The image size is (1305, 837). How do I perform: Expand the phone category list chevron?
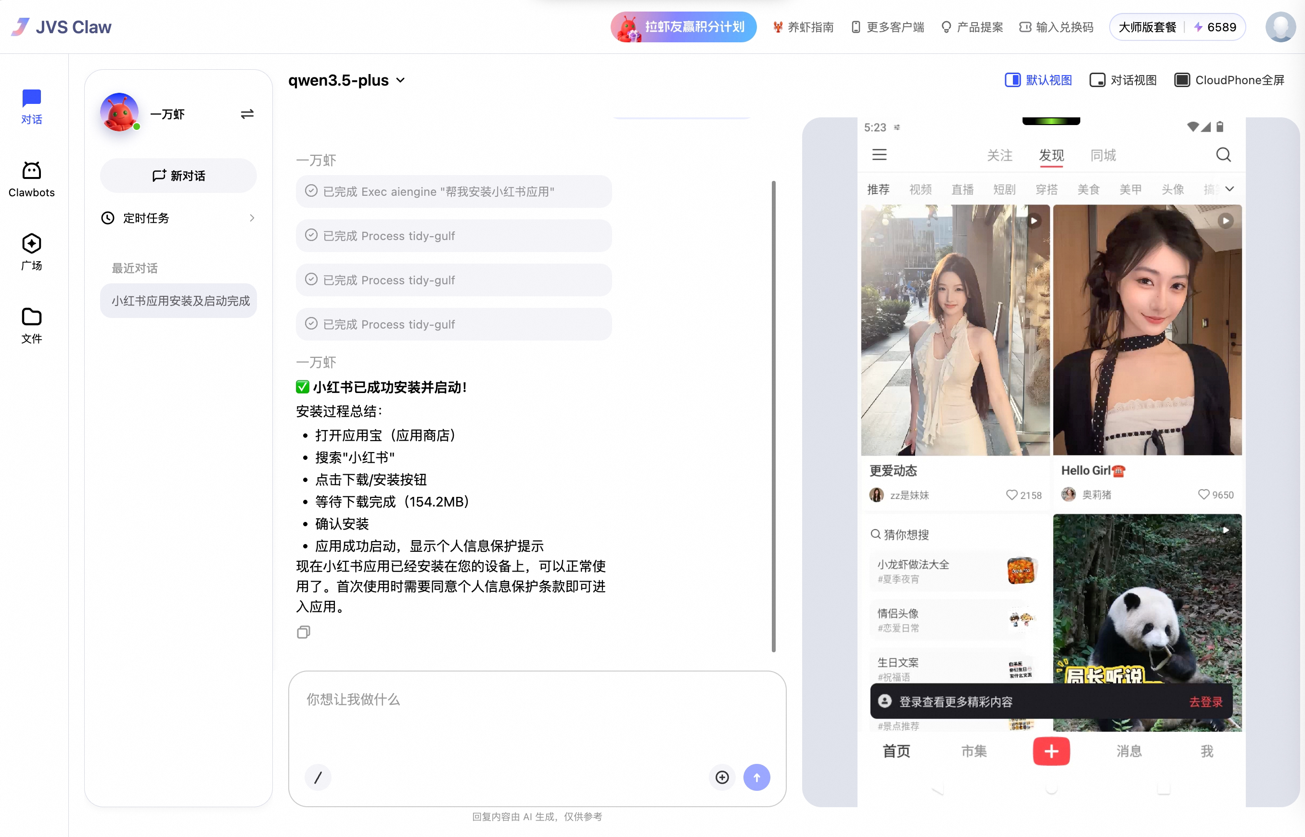point(1229,189)
